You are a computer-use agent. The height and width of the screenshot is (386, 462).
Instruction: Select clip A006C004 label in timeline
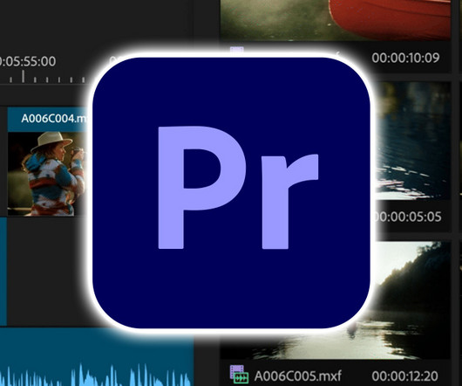coord(55,119)
